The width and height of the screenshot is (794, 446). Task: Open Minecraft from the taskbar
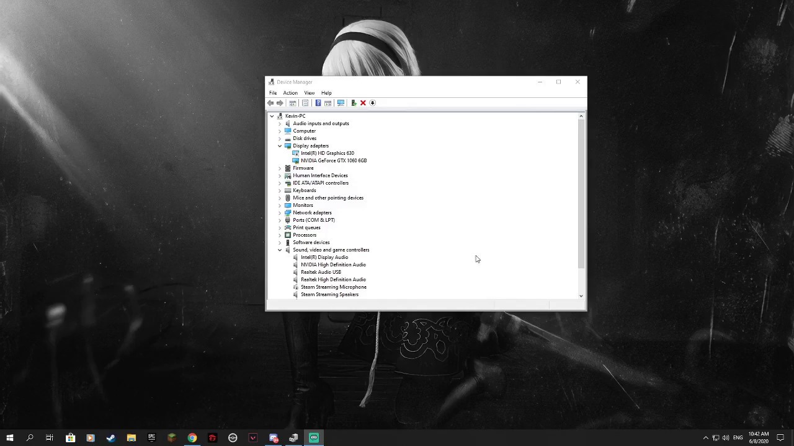coord(172,438)
